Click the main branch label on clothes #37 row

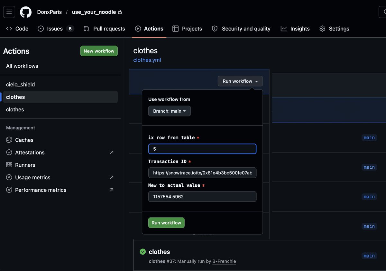(x=369, y=256)
